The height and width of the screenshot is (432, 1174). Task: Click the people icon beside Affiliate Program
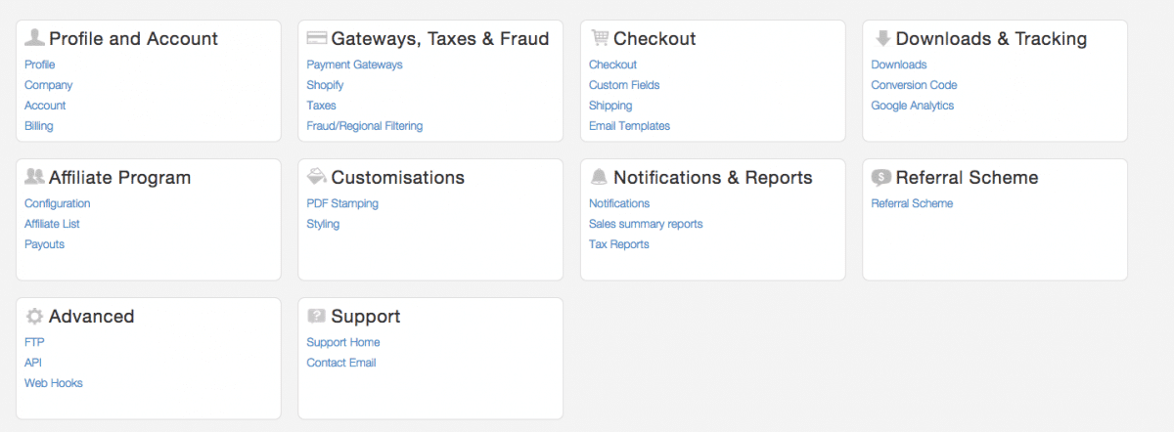pos(34,177)
